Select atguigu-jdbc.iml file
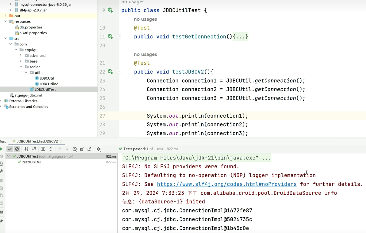 [x=28, y=95]
